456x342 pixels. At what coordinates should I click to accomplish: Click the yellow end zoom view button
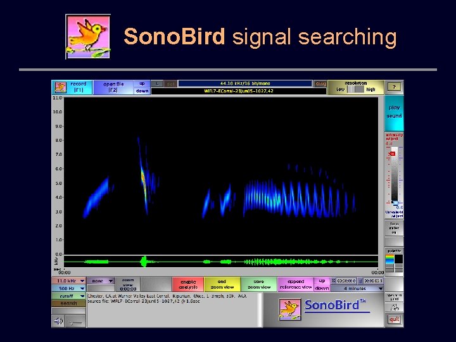pos(222,284)
